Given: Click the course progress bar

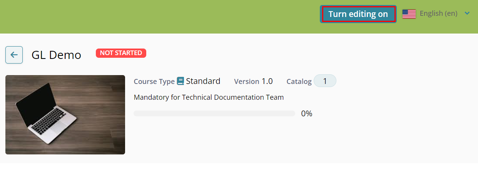Looking at the screenshot, I should [214, 114].
